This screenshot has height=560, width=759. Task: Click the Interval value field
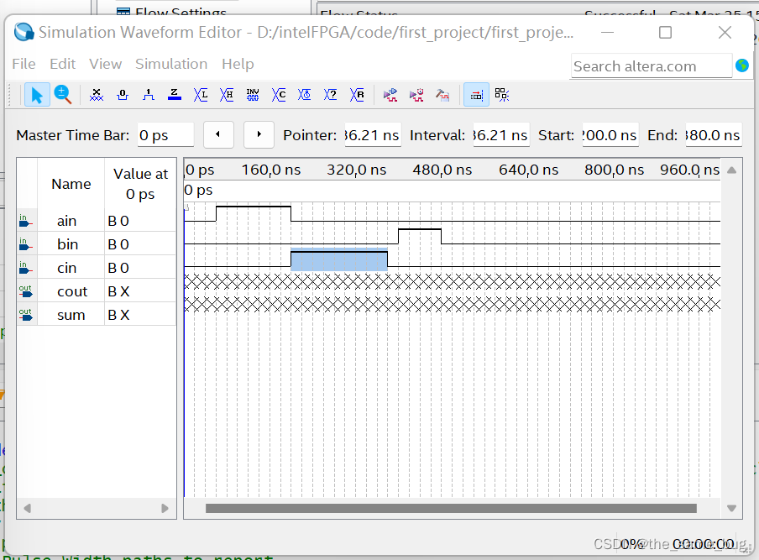point(501,135)
